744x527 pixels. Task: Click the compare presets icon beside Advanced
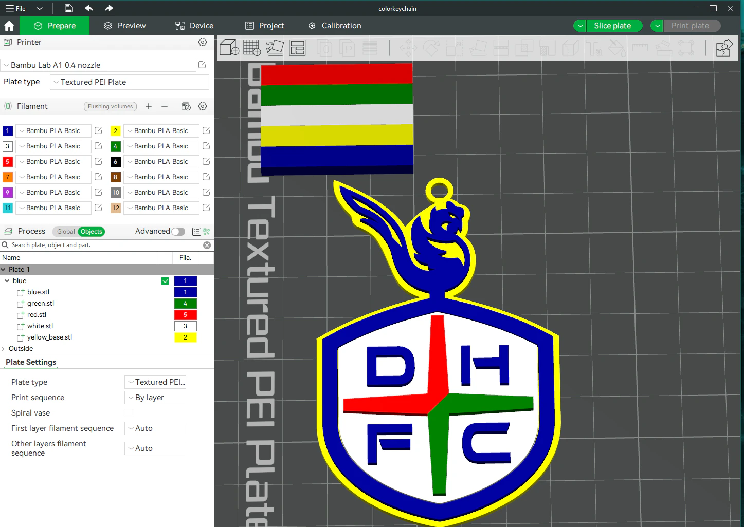point(206,232)
